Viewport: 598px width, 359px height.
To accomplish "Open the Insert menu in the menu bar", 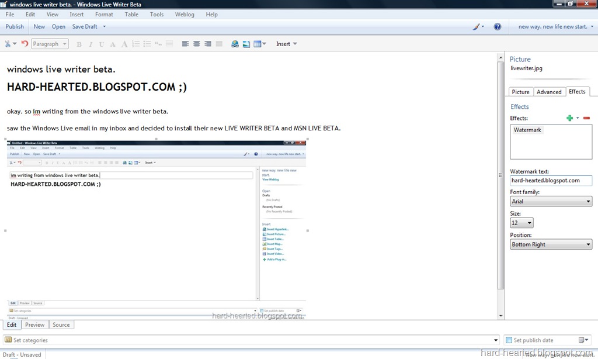I will pyautogui.click(x=77, y=15).
